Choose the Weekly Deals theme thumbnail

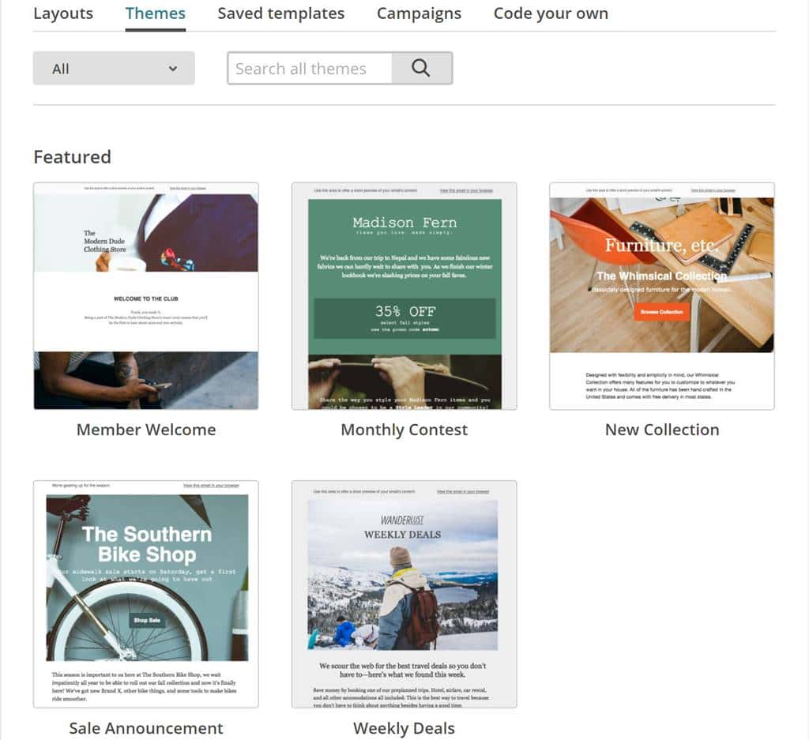(404, 594)
